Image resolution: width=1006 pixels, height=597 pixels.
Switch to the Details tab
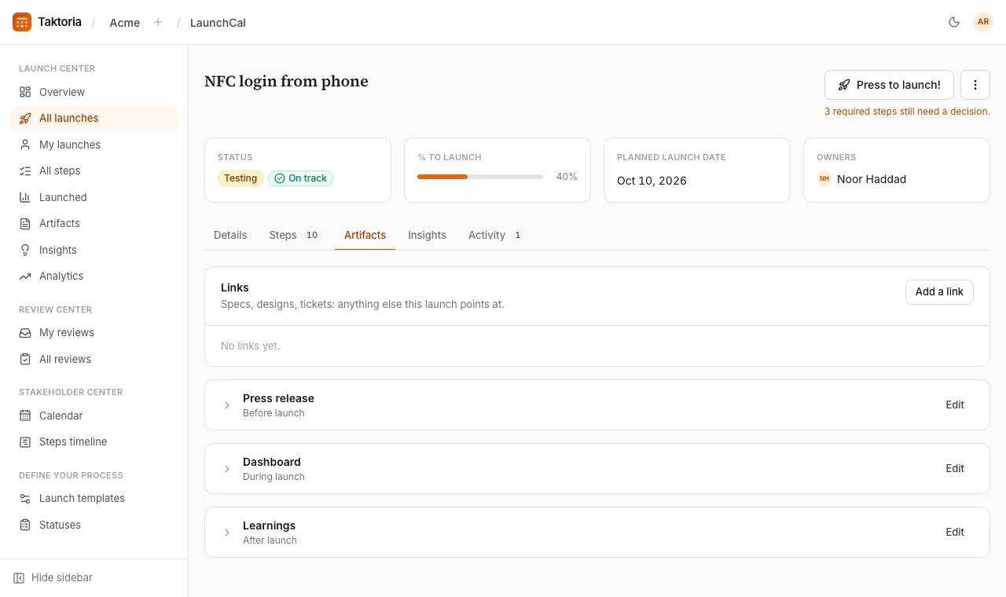point(230,235)
